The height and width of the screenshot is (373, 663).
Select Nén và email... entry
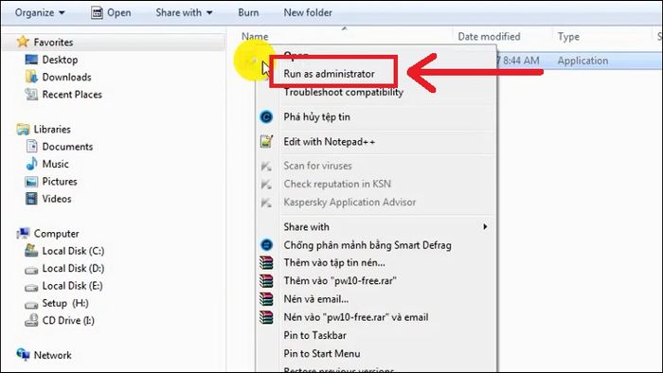pos(315,299)
